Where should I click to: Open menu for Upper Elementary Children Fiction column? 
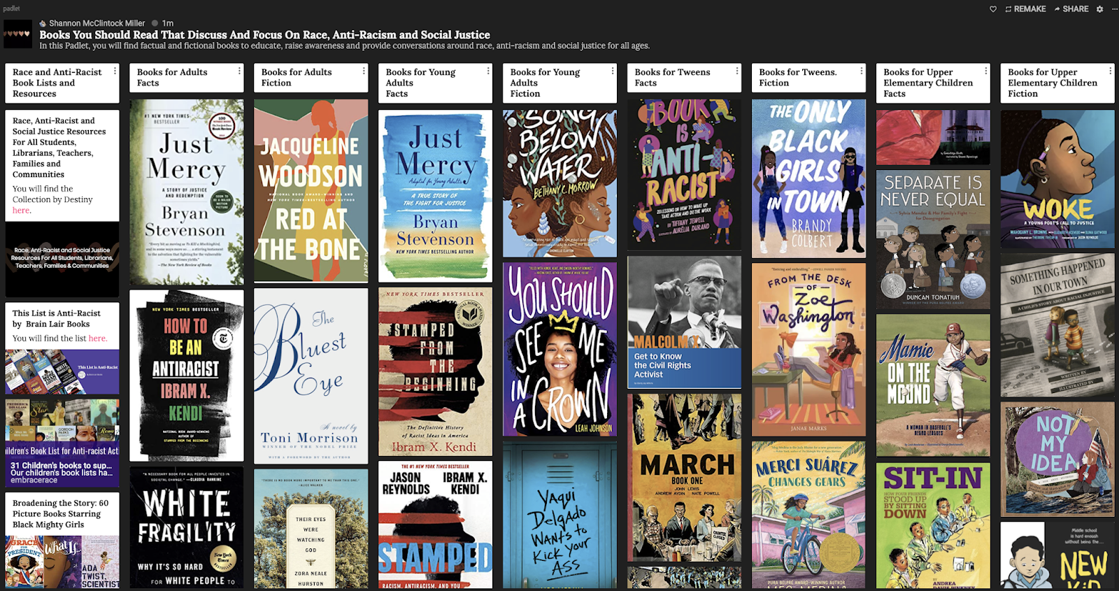coord(1111,71)
